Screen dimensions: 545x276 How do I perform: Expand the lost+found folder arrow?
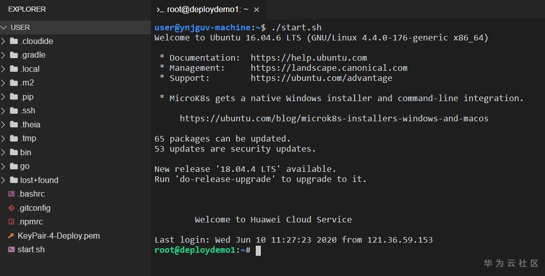point(4,180)
